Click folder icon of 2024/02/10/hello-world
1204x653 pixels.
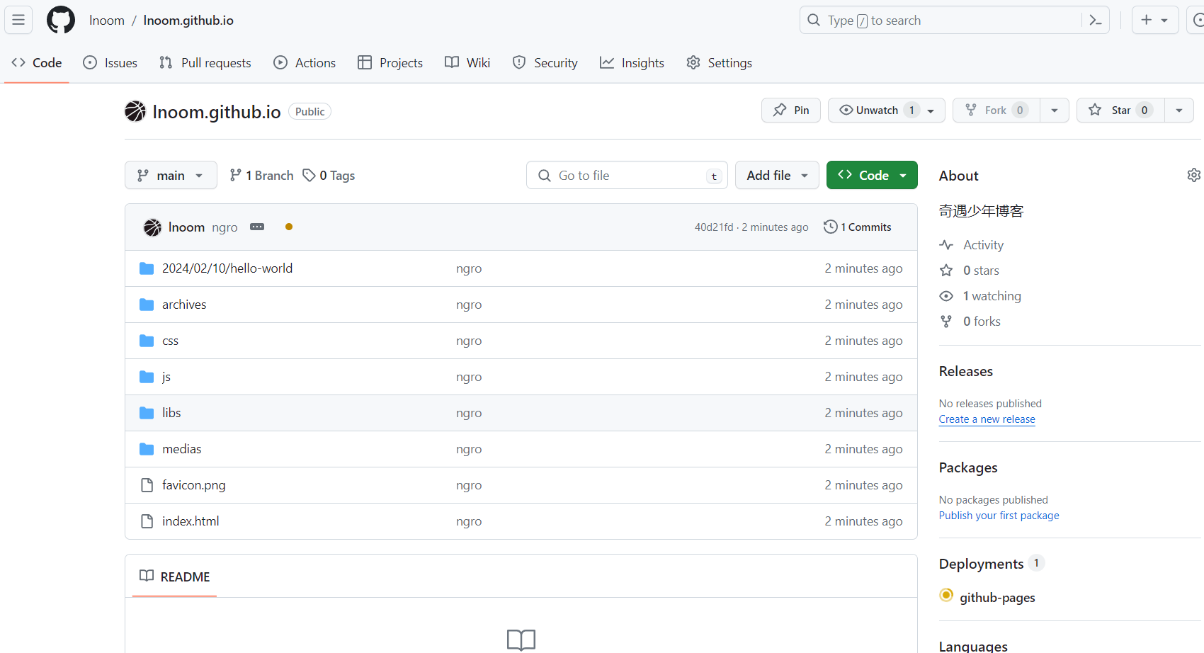tap(147, 268)
